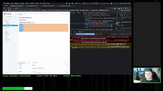Expand the Nav component in sidebar

[x=6, y=28]
